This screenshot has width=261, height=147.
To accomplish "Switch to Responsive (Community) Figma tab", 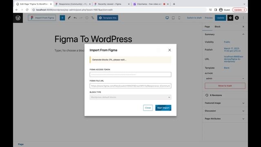I will pyautogui.click(x=73, y=4).
